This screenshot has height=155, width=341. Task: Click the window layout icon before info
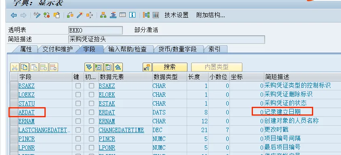click(123, 15)
